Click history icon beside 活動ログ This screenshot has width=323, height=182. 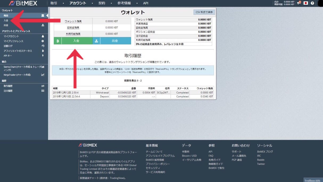(43, 46)
